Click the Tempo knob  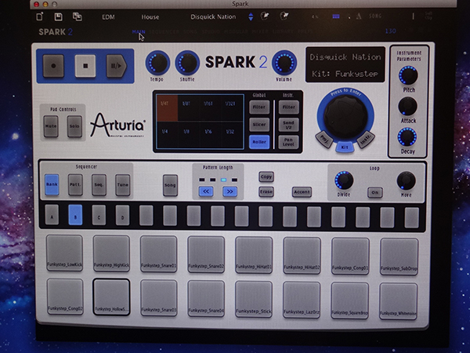click(x=157, y=63)
